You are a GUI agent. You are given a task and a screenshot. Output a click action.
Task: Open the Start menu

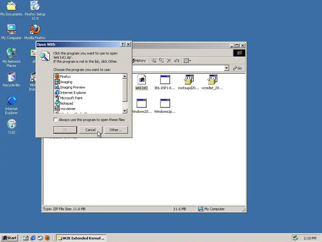(9, 238)
